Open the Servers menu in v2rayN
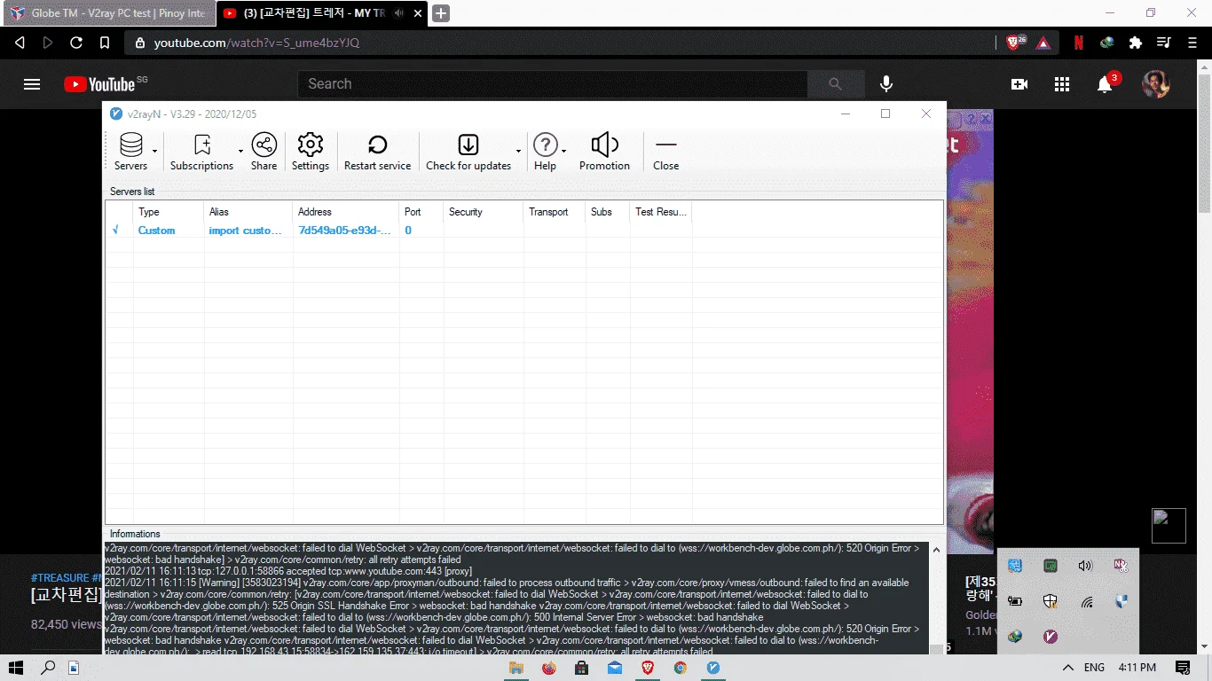 [x=131, y=152]
